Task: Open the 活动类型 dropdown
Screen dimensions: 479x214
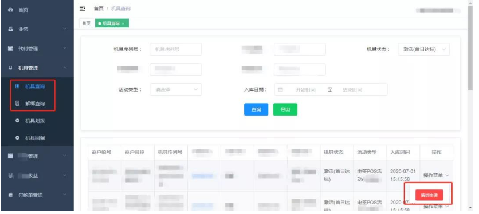Action: [x=176, y=89]
